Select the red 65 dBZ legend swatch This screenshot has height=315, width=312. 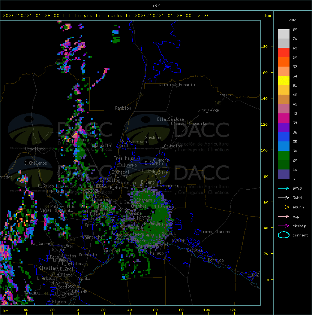click(283, 53)
